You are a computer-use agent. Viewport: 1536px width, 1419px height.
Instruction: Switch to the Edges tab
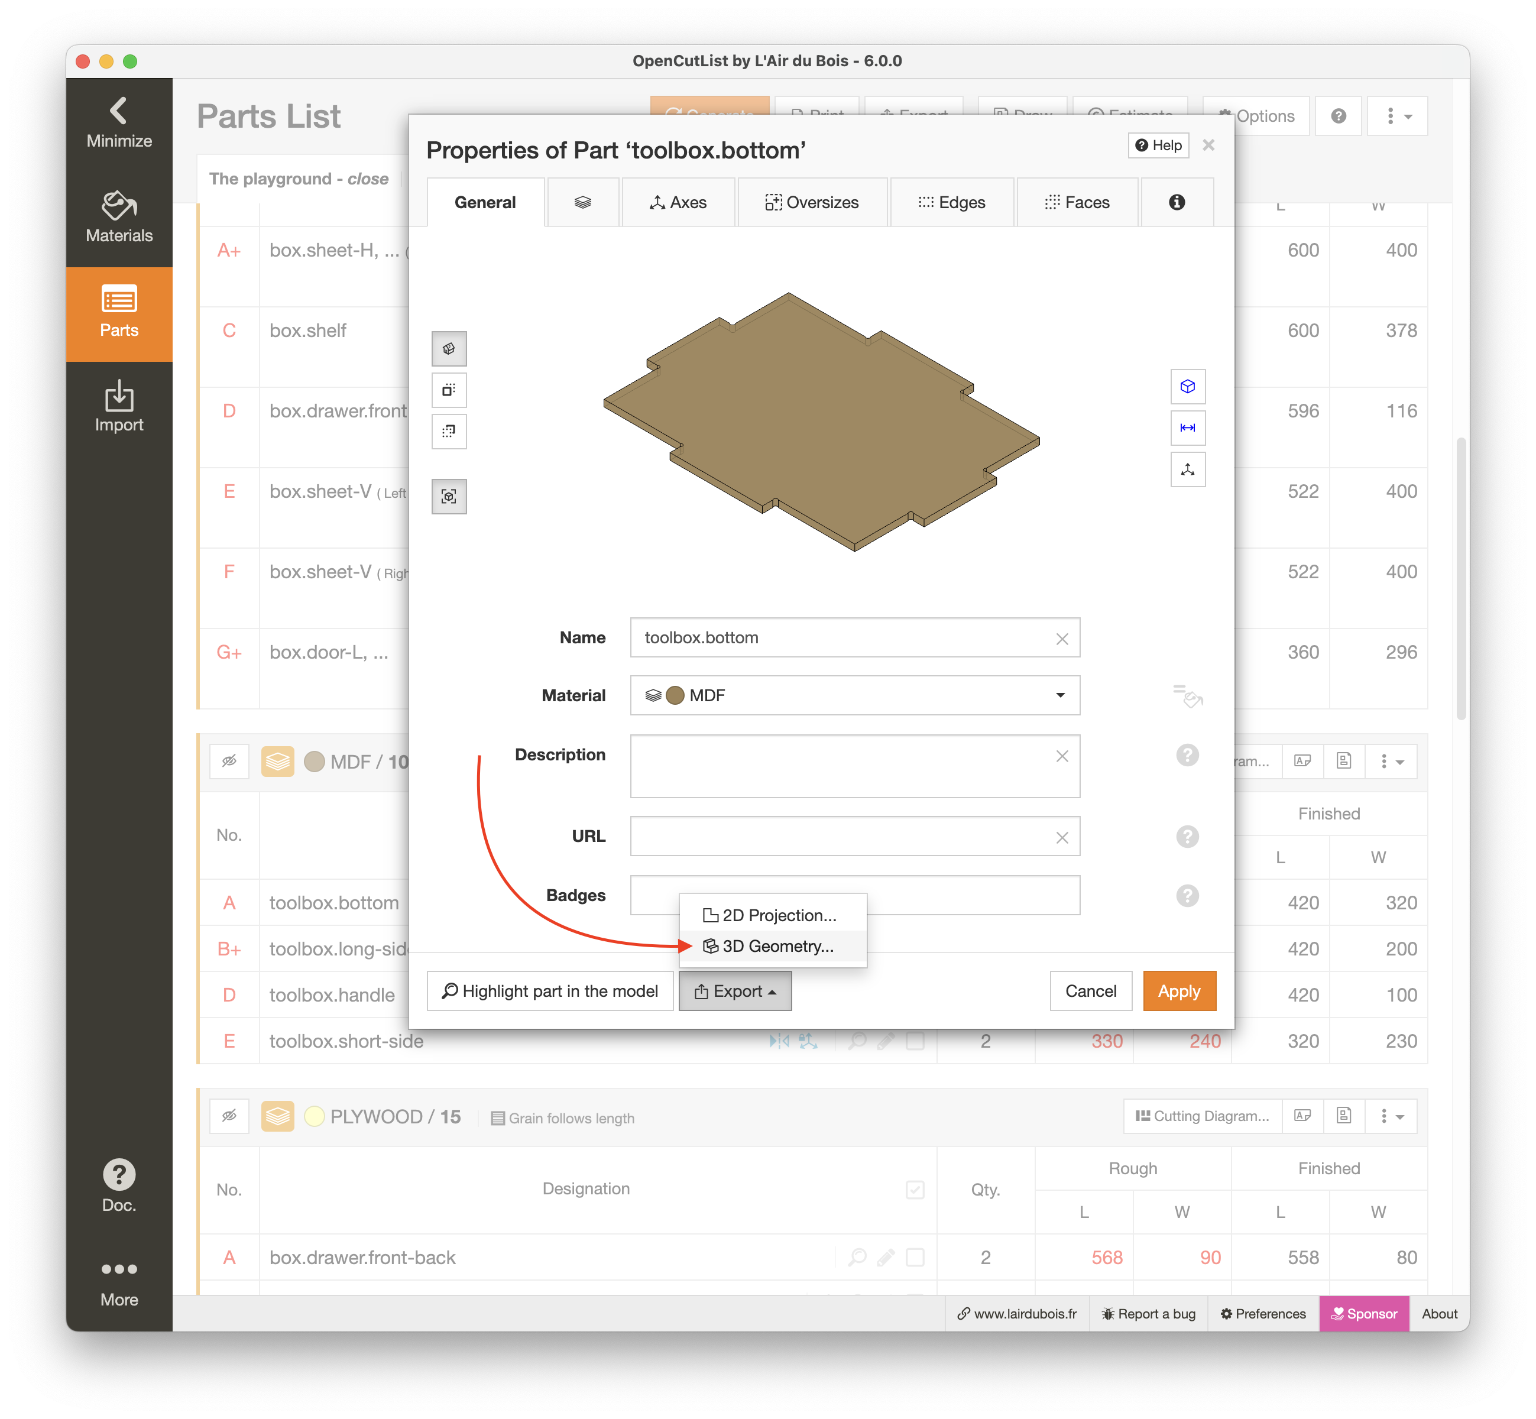pyautogui.click(x=952, y=203)
